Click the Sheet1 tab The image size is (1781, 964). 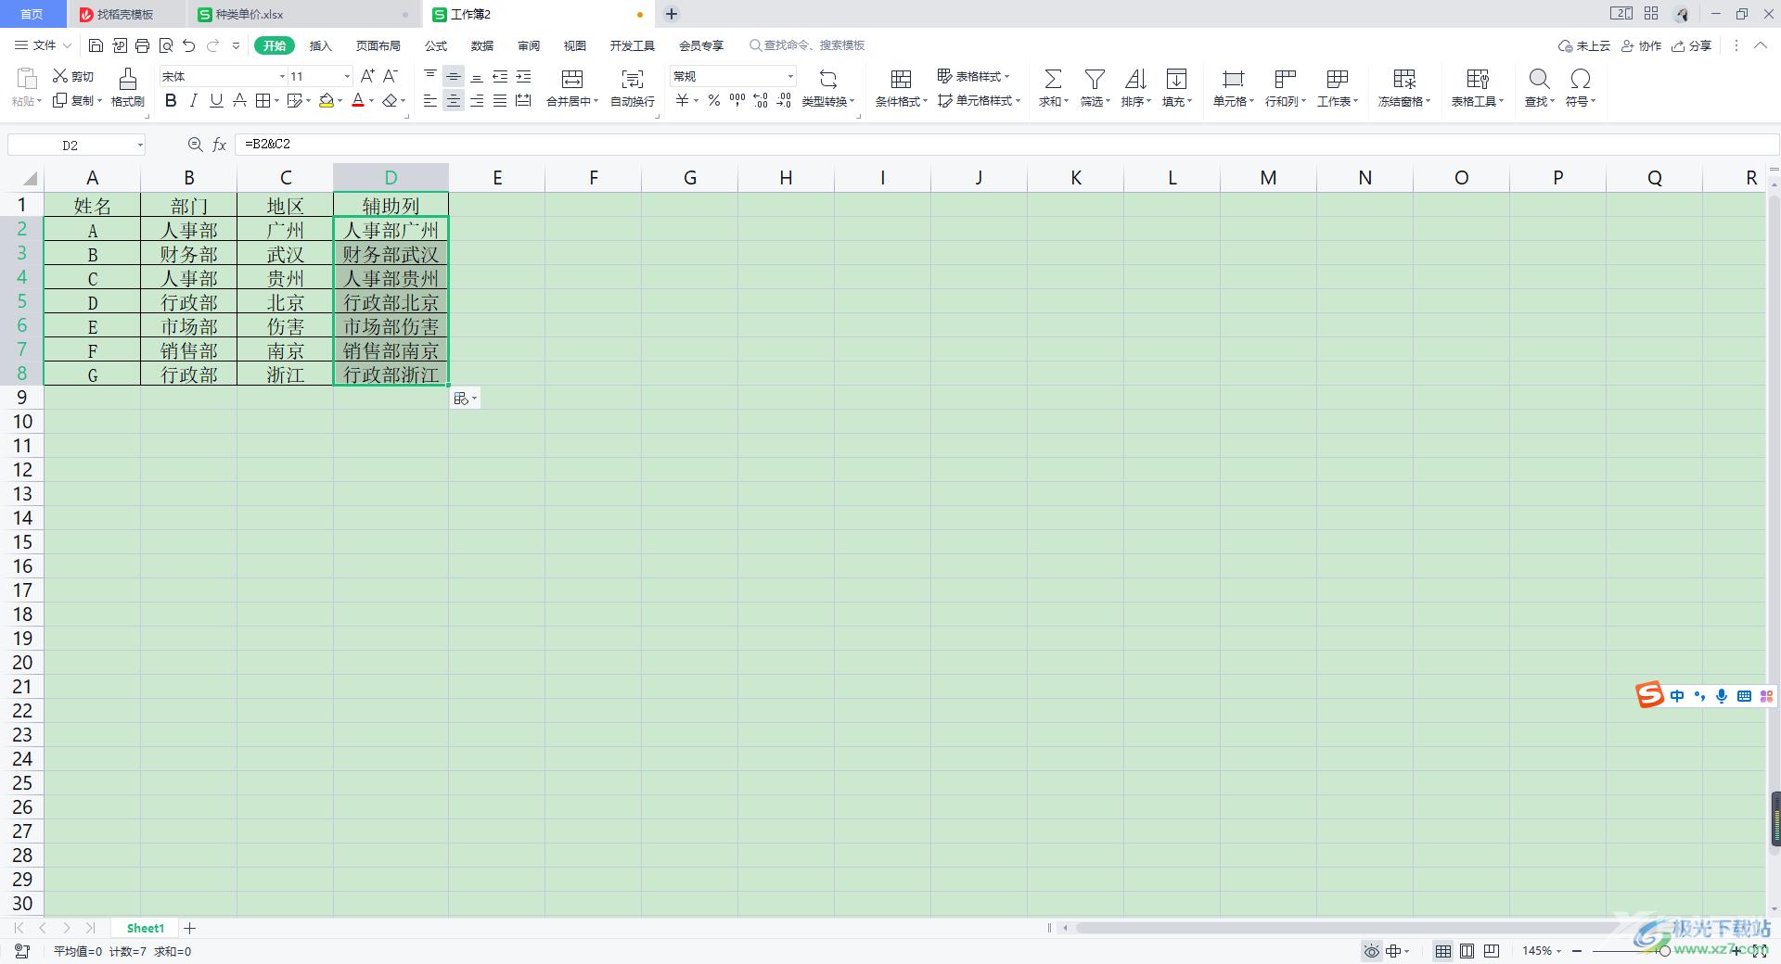tap(146, 928)
